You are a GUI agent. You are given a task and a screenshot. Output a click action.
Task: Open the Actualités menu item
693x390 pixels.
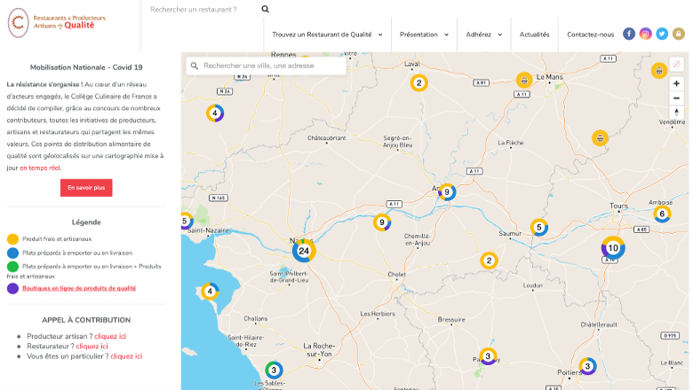pyautogui.click(x=534, y=35)
